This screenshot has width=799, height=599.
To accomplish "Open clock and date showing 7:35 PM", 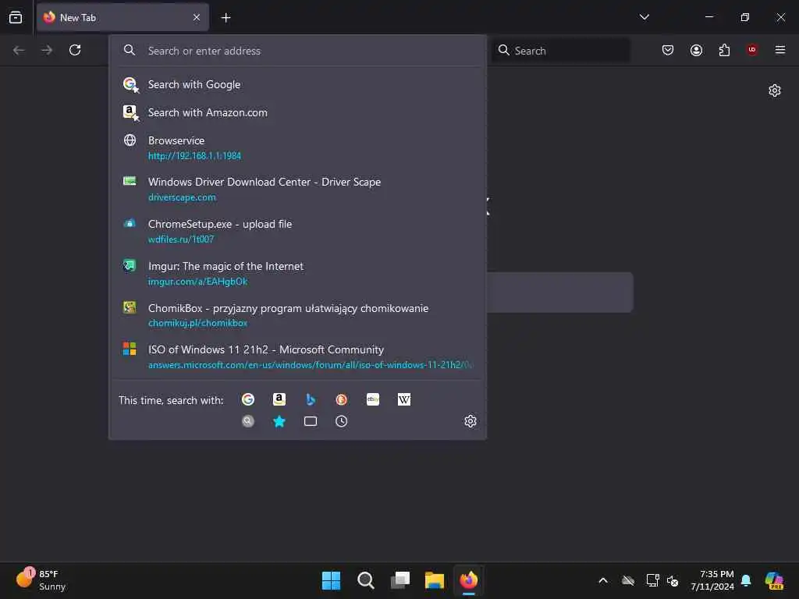I will click(712, 580).
